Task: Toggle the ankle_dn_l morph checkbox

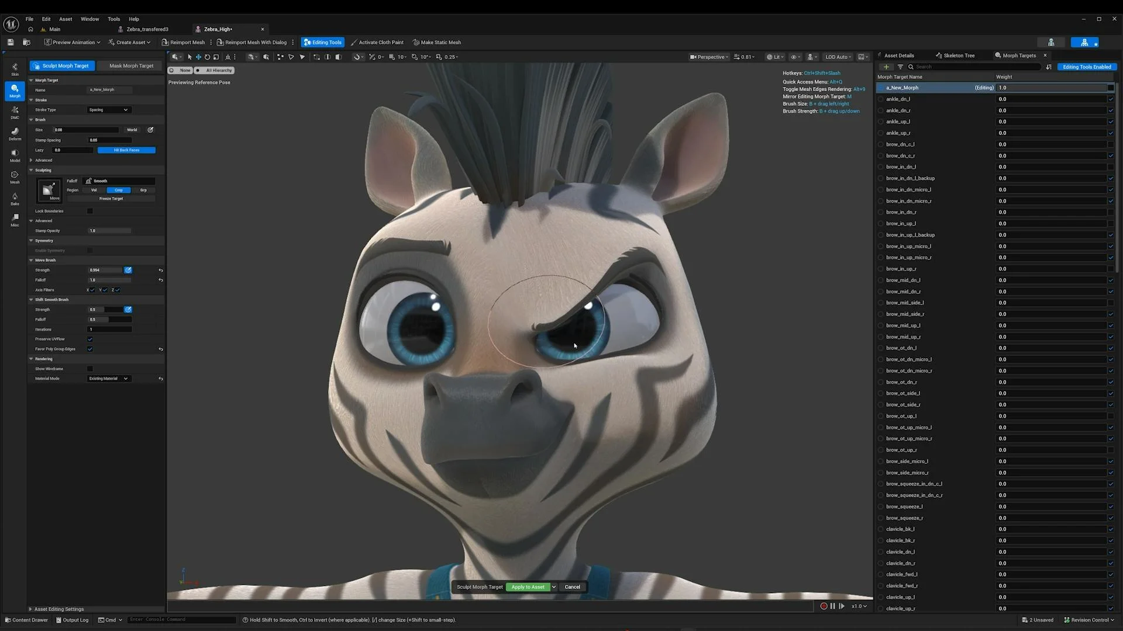Action: pyautogui.click(x=1111, y=99)
